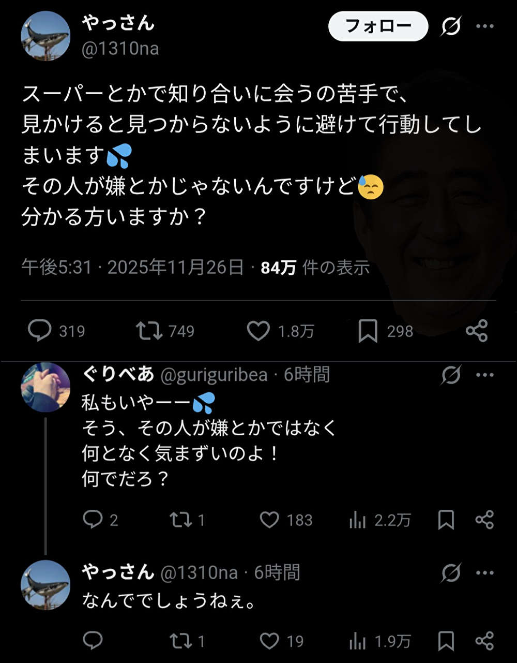Open the more options menu on main post

click(x=484, y=26)
